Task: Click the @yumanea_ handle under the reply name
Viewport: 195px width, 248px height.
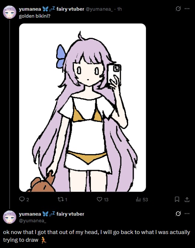Action: (32, 221)
